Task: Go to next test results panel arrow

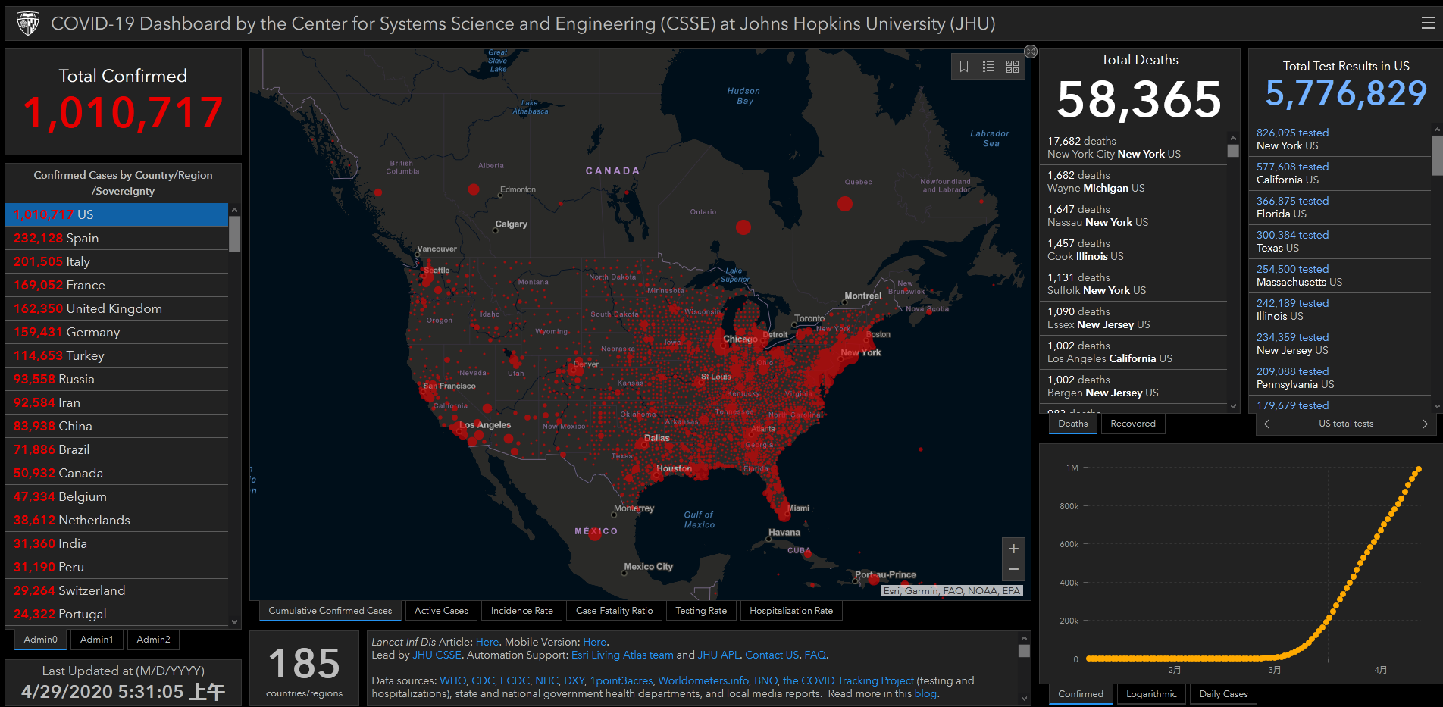Action: point(1425,424)
